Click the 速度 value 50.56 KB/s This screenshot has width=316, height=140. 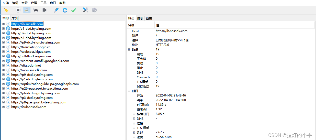(164, 137)
